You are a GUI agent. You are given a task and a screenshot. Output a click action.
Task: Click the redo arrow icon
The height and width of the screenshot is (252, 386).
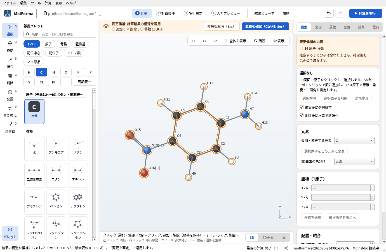(340, 13)
